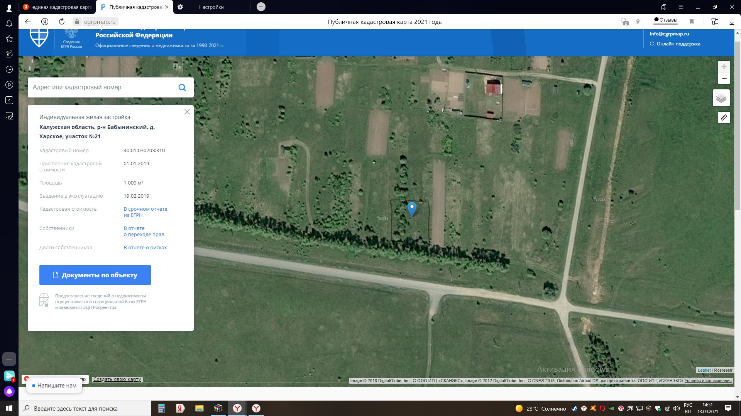Open the Yandex Browser main menu
Viewport: 741px width, 416px height.
click(681, 7)
